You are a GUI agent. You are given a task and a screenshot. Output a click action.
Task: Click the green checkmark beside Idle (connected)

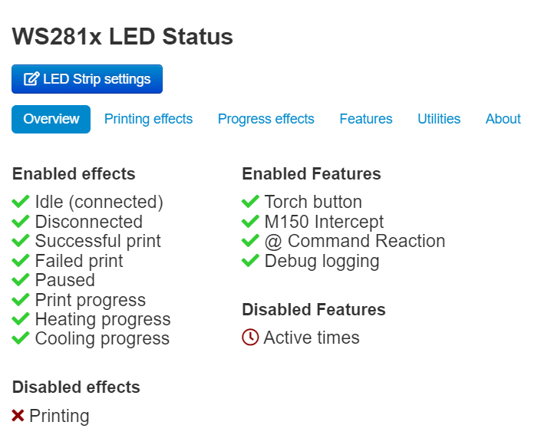21,203
